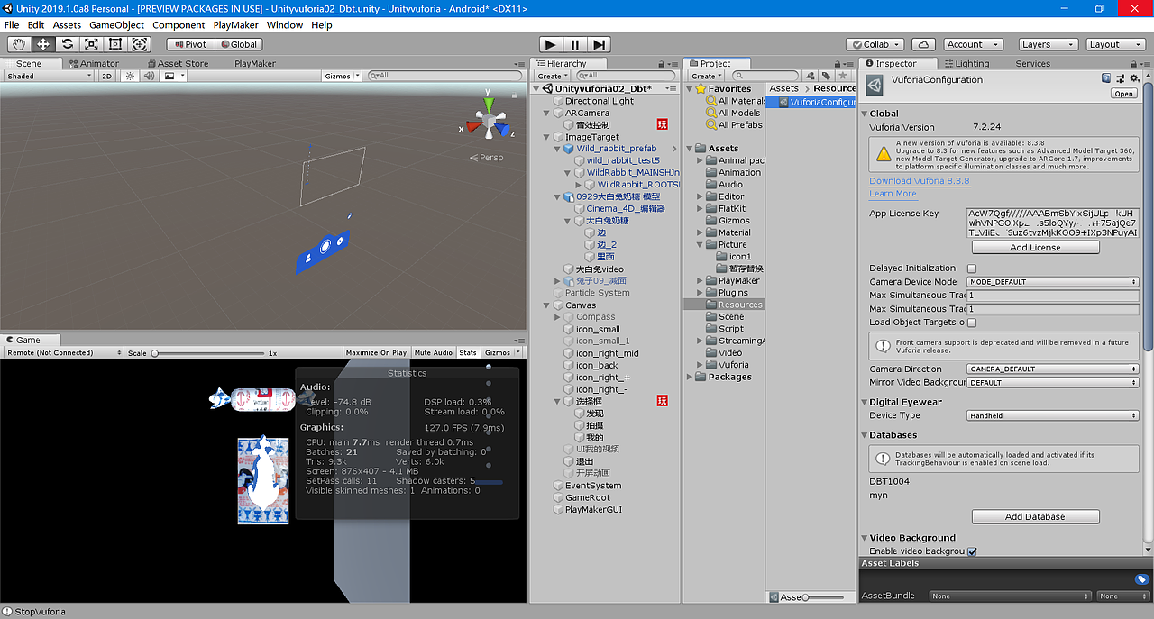Viewport: 1154px width, 619px height.
Task: Toggle Stats overlay in Game view
Action: click(468, 352)
